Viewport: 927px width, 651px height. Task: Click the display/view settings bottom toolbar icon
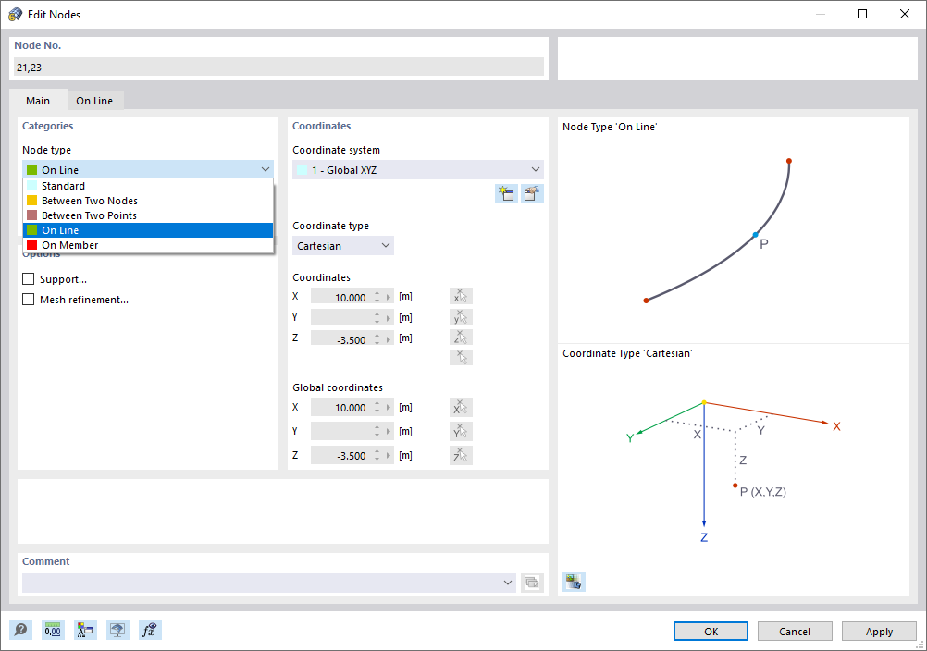coord(117,631)
